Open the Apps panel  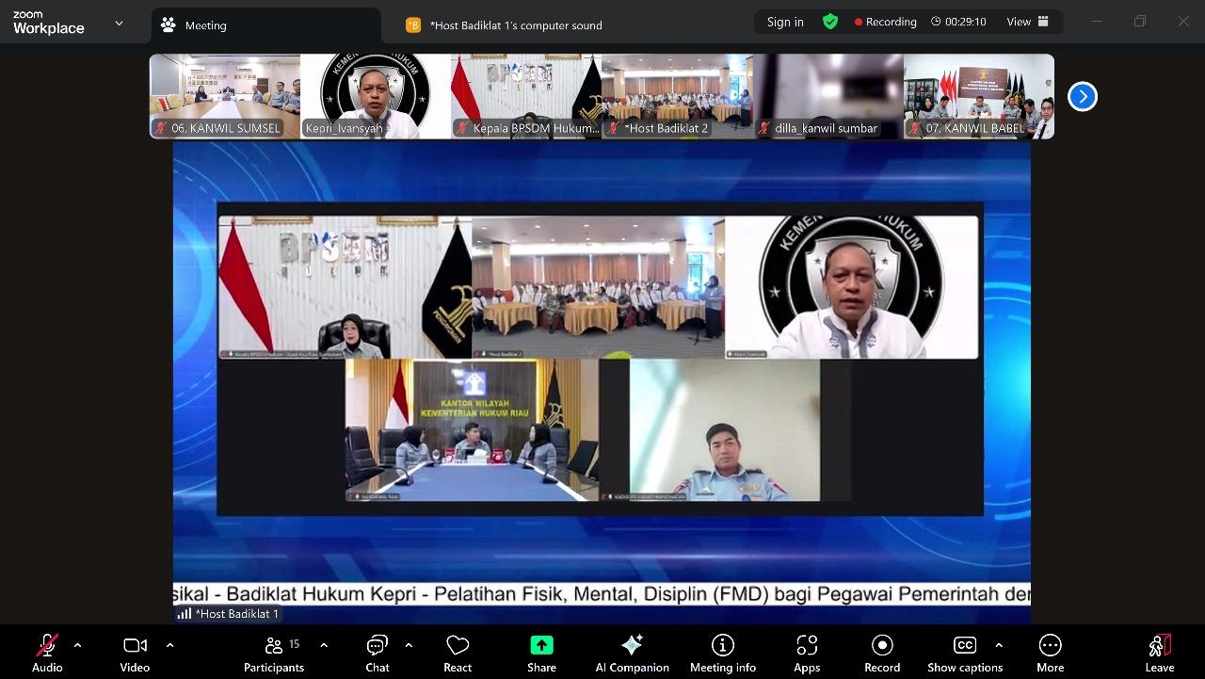807,654
